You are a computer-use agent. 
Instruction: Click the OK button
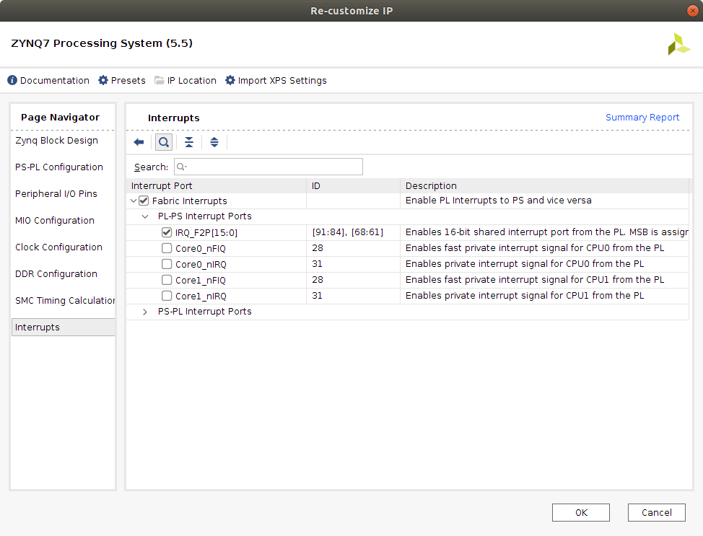580,513
